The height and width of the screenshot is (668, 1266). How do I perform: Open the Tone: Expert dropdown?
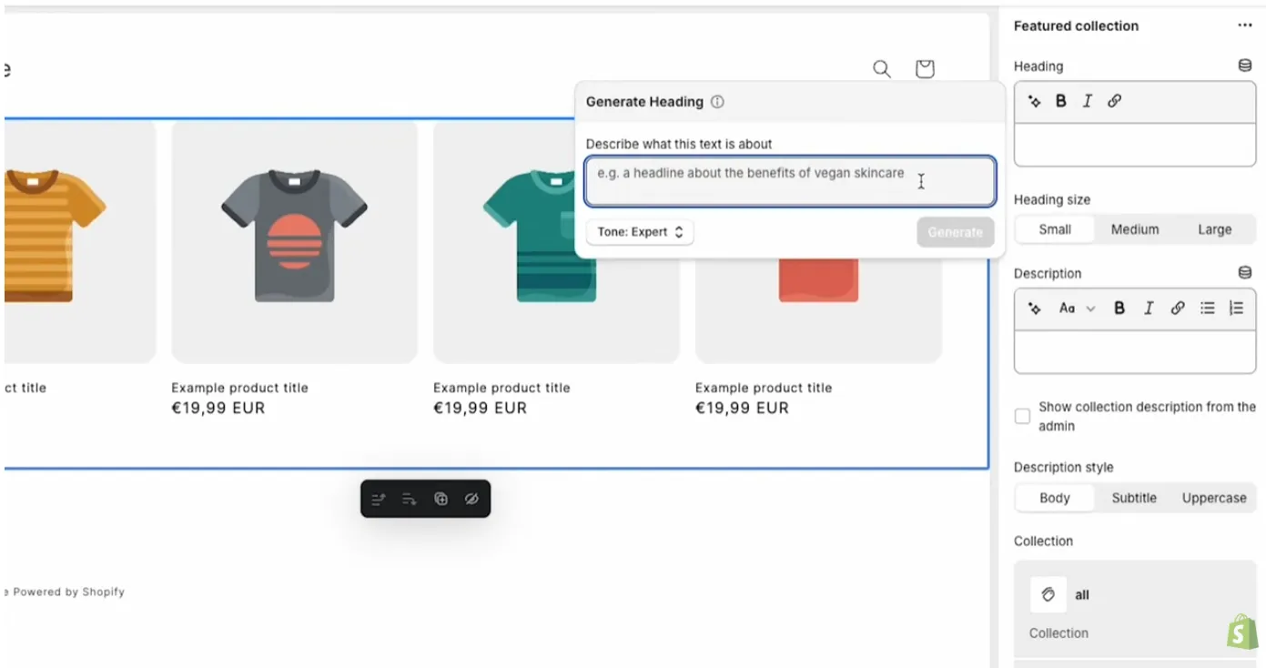(640, 232)
